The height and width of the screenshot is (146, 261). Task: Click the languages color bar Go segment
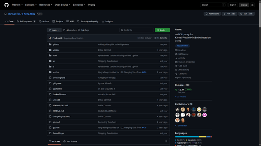click(x=187, y=137)
